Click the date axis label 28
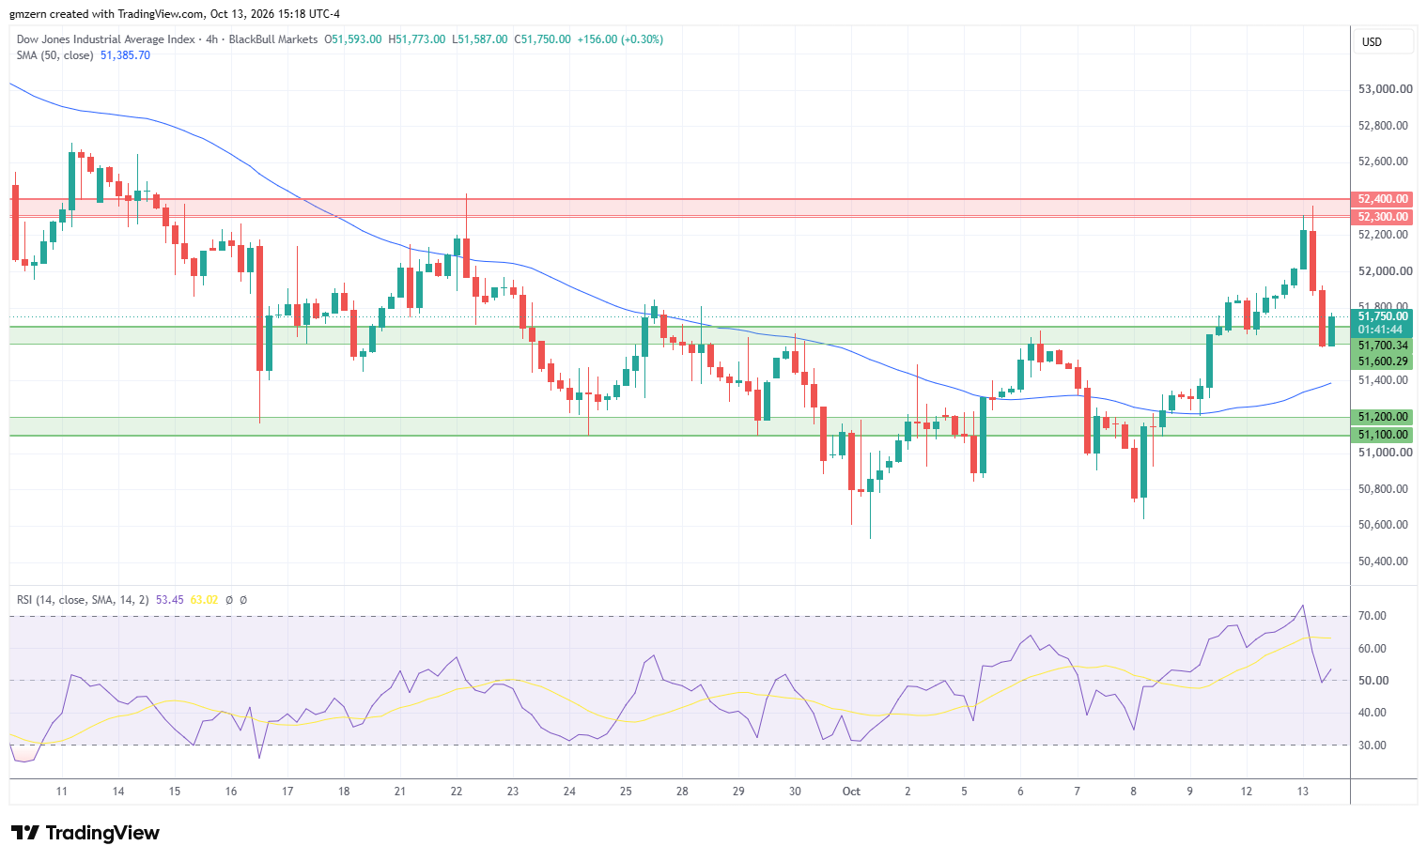Image resolution: width=1427 pixels, height=861 pixels. pos(682,792)
